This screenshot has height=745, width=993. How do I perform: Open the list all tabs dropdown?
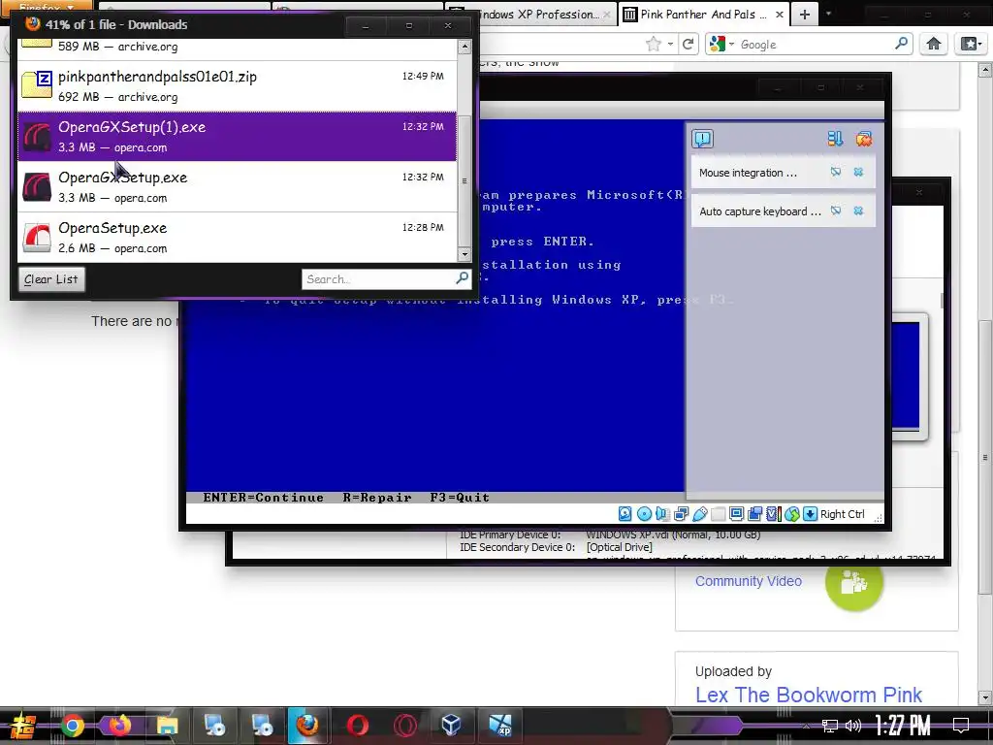[x=828, y=14]
